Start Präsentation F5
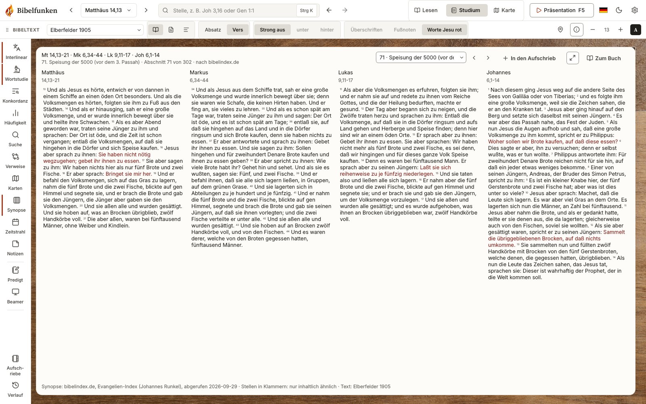The width and height of the screenshot is (646, 404). point(562,10)
